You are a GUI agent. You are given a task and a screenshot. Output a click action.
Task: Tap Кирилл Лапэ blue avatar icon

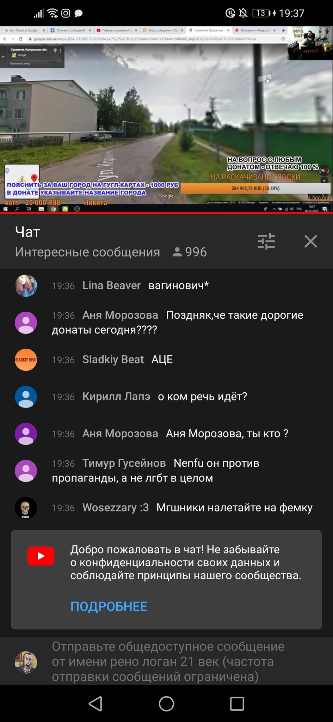tap(26, 397)
